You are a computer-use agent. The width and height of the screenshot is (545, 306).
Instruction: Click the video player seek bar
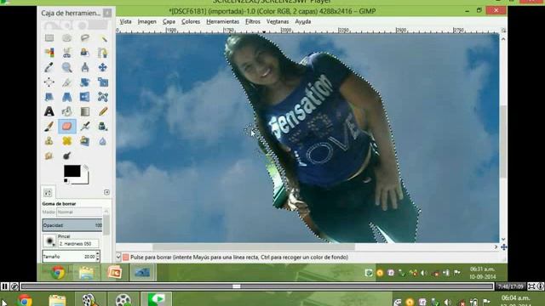point(257,286)
